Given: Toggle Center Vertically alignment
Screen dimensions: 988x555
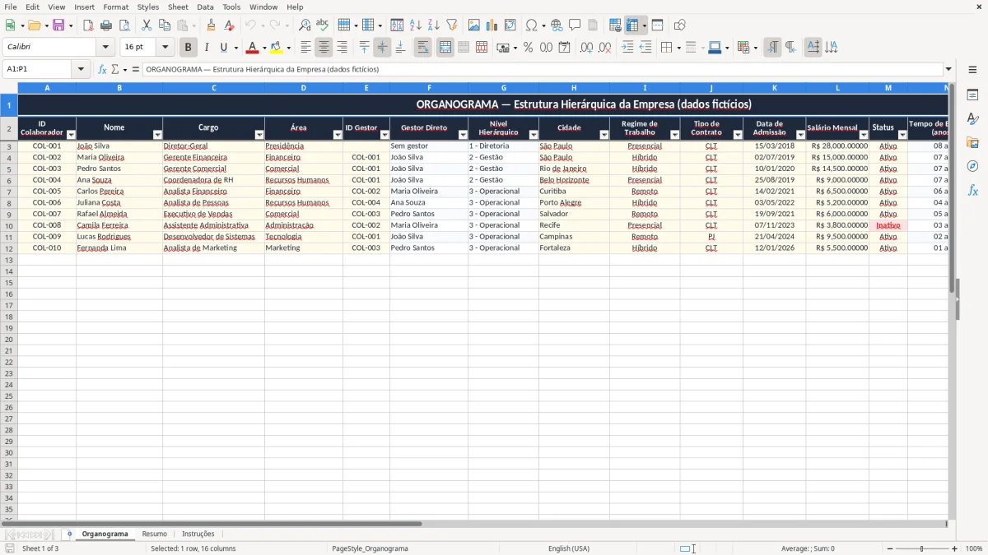Looking at the screenshot, I should point(382,48).
